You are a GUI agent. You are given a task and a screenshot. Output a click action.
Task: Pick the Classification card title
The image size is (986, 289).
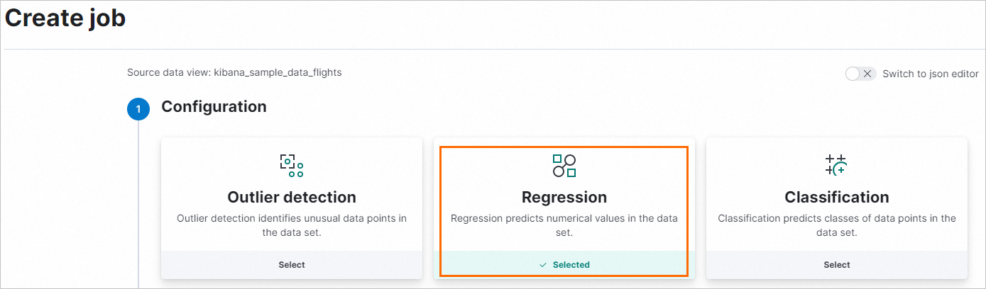tap(837, 197)
